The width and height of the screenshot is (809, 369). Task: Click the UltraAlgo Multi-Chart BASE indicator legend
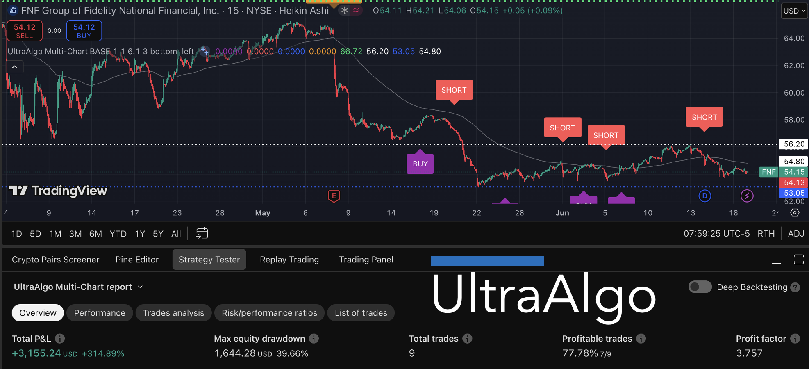click(101, 51)
